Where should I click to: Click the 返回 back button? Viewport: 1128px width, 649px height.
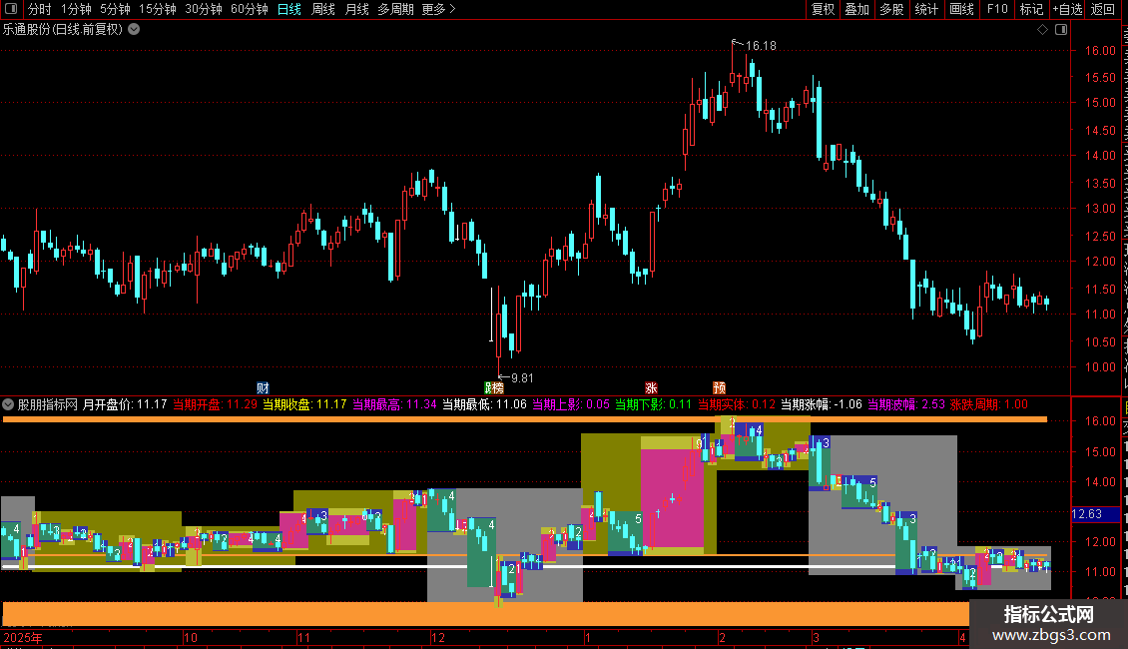coord(1103,9)
